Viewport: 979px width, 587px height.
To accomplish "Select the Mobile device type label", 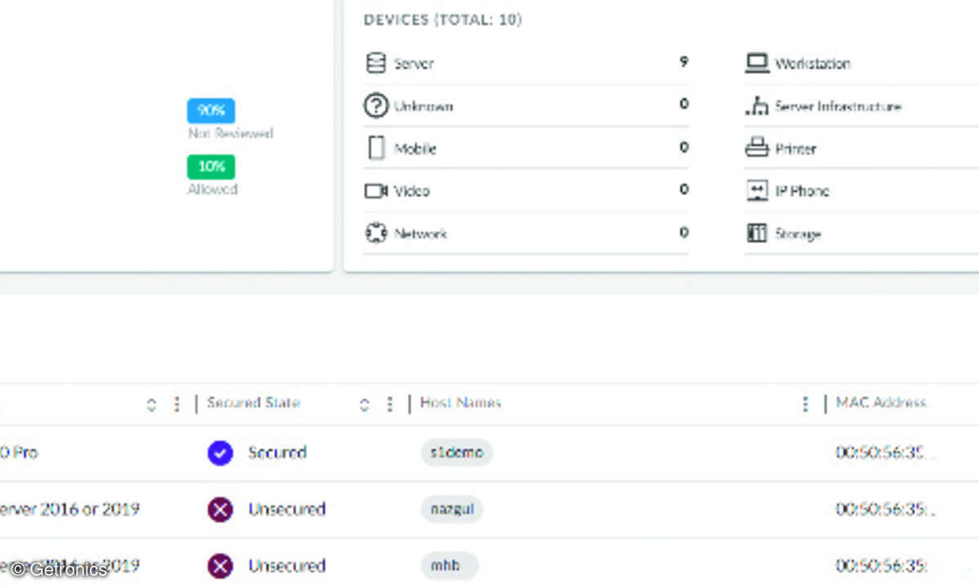I will (x=415, y=149).
